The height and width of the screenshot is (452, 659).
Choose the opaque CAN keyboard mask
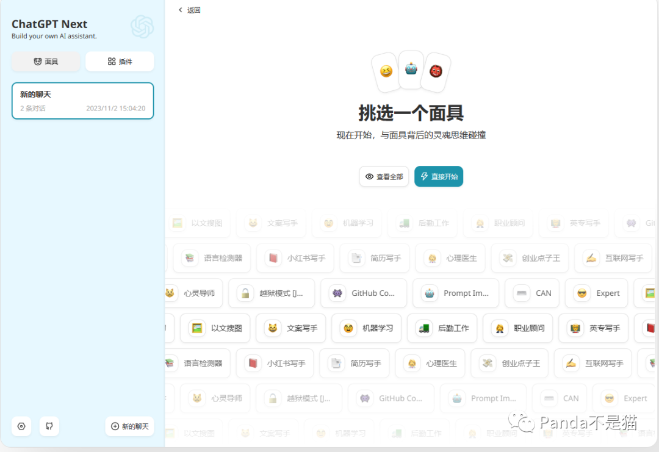(532, 293)
